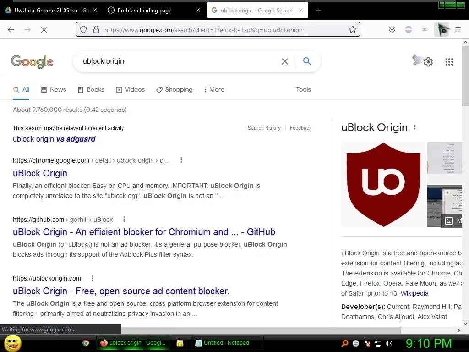The image size is (469, 352).
Task: Click the Google logo
Action: pyautogui.click(x=32, y=62)
